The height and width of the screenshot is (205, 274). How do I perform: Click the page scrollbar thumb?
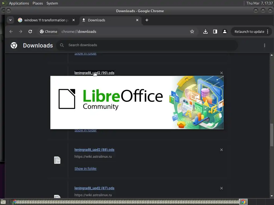pyautogui.click(x=272, y=135)
